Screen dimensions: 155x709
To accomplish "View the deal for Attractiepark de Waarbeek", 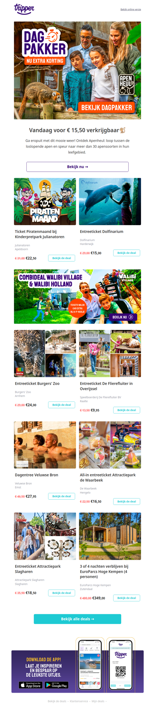I will coord(127,501).
